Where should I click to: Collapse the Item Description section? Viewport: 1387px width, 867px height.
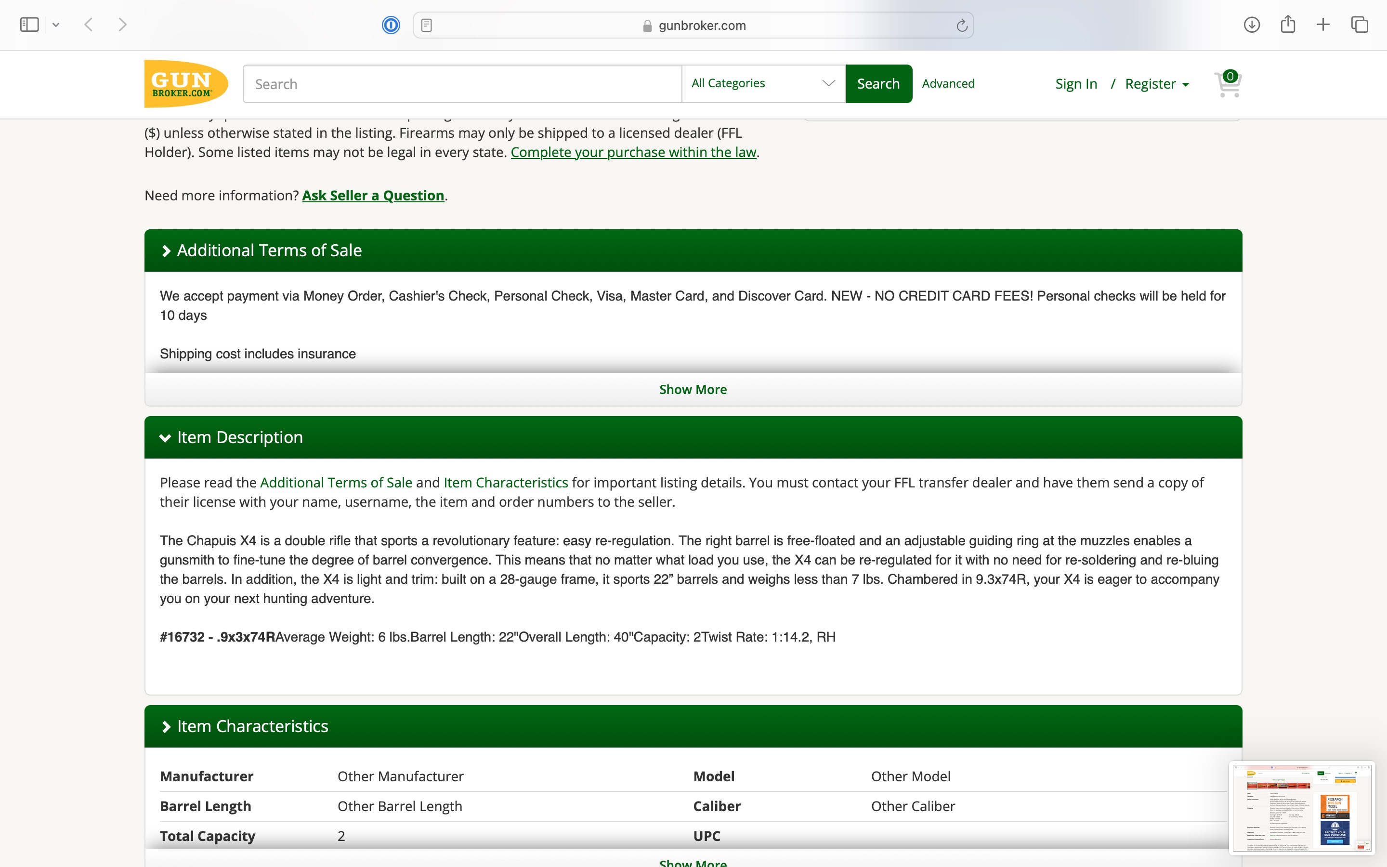pyautogui.click(x=693, y=437)
